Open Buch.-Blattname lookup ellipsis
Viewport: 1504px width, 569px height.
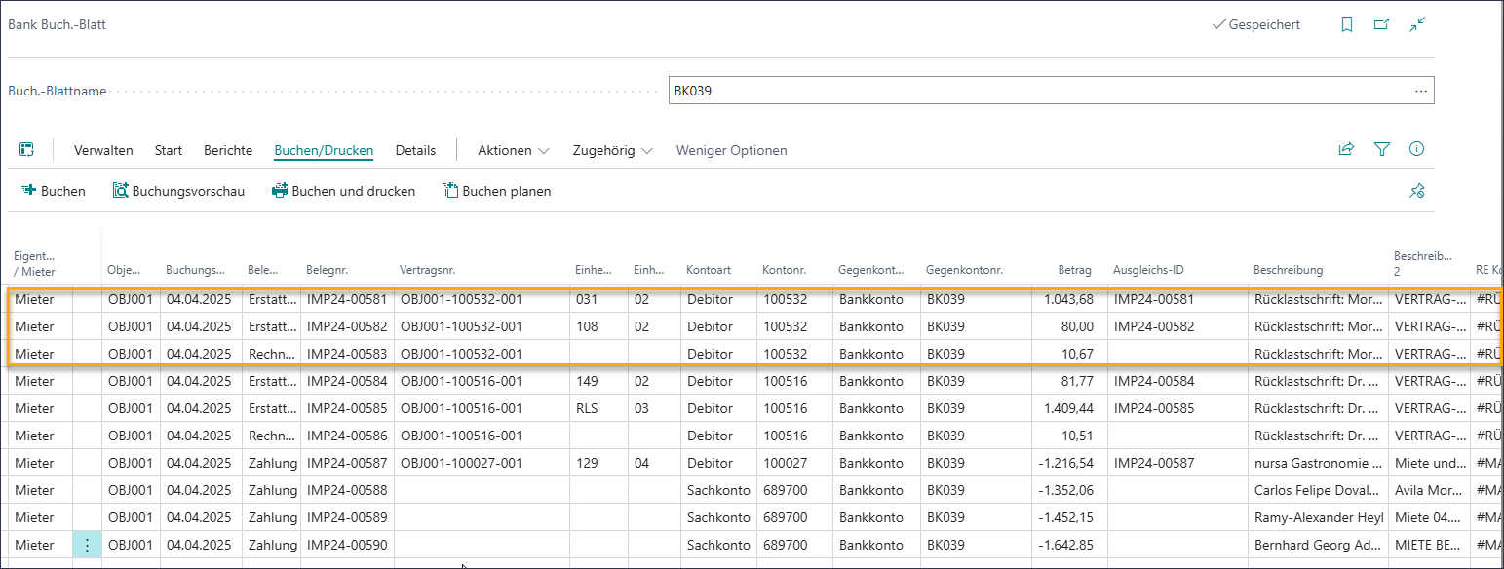[x=1420, y=91]
